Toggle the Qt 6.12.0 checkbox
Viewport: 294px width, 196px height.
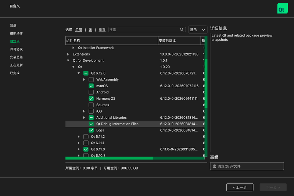click(86, 73)
